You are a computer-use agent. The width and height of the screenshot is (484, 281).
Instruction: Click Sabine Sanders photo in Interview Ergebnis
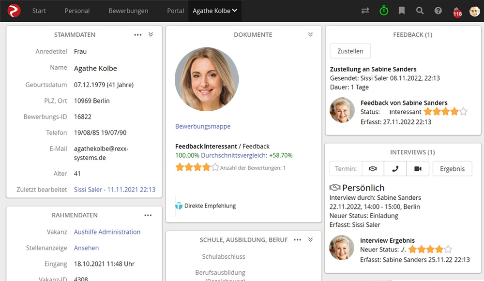coord(341,248)
